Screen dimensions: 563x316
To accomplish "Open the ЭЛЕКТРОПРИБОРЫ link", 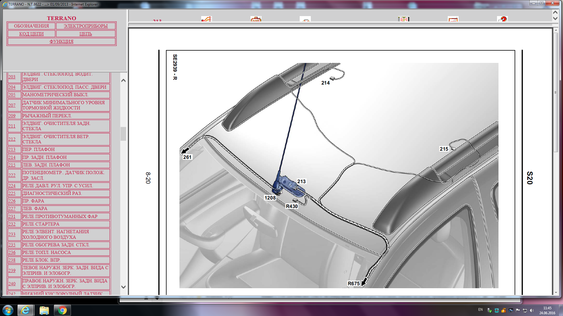I will pyautogui.click(x=86, y=26).
